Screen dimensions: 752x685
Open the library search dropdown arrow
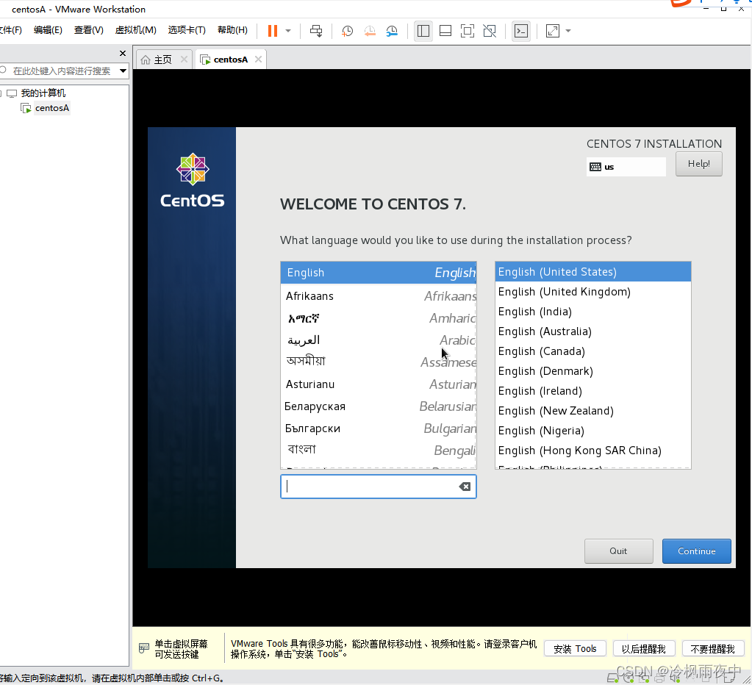pyautogui.click(x=123, y=71)
